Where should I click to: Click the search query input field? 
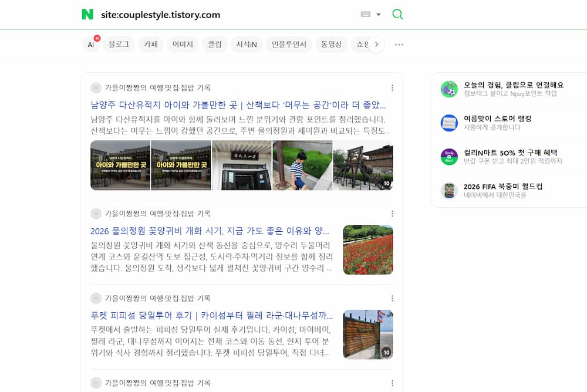(225, 15)
